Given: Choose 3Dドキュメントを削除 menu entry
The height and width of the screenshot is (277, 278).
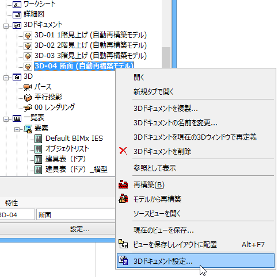Looking at the screenshot, I should (196, 151).
